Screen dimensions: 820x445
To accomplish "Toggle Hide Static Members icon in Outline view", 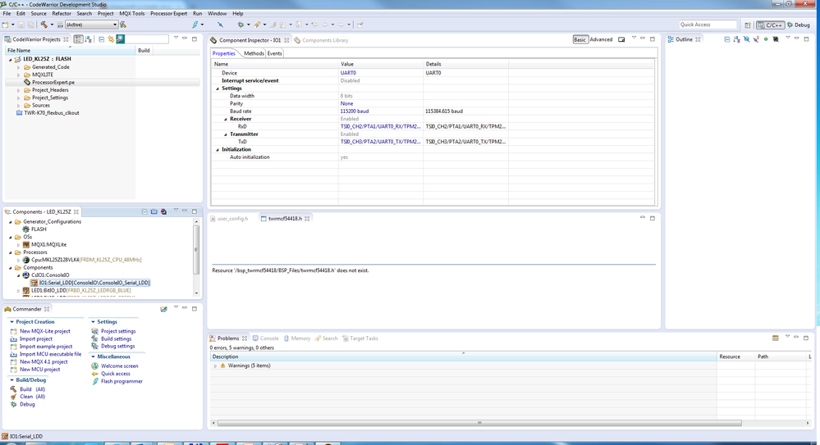I will pyautogui.click(x=756, y=39).
